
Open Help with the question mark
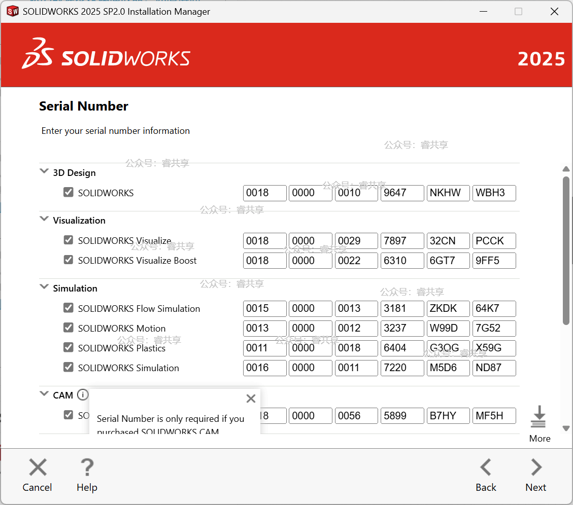click(87, 467)
